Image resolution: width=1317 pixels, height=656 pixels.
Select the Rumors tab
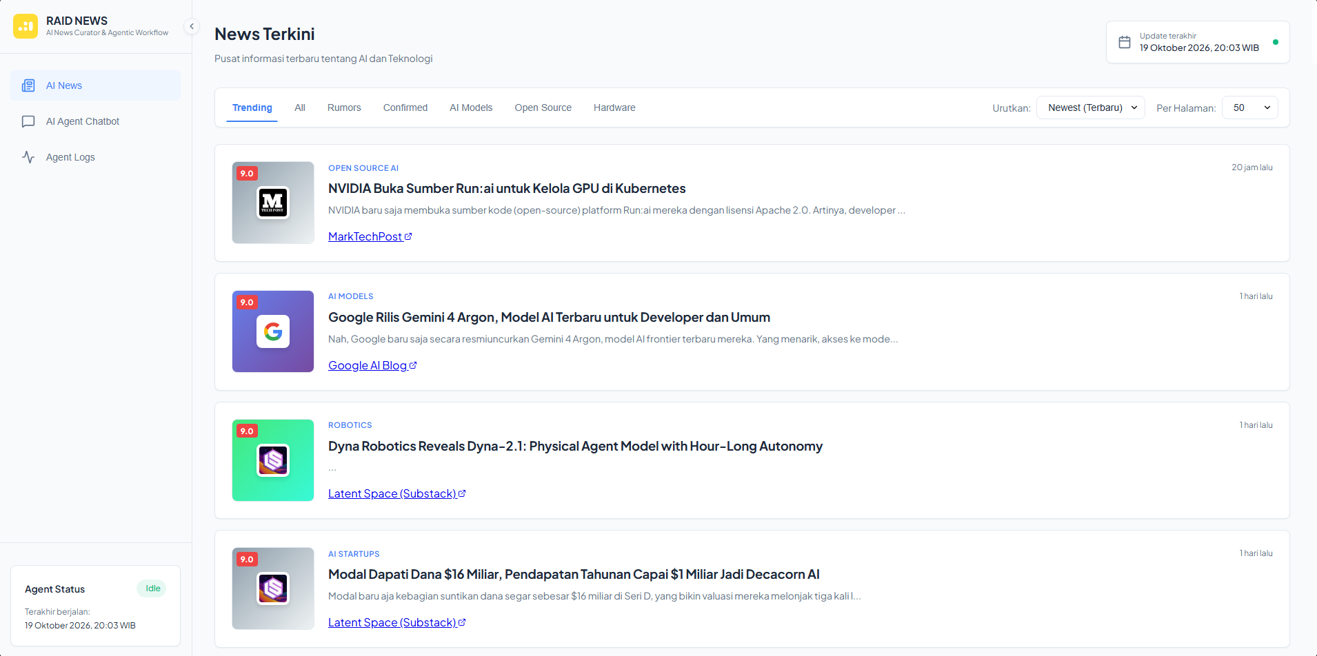point(344,107)
